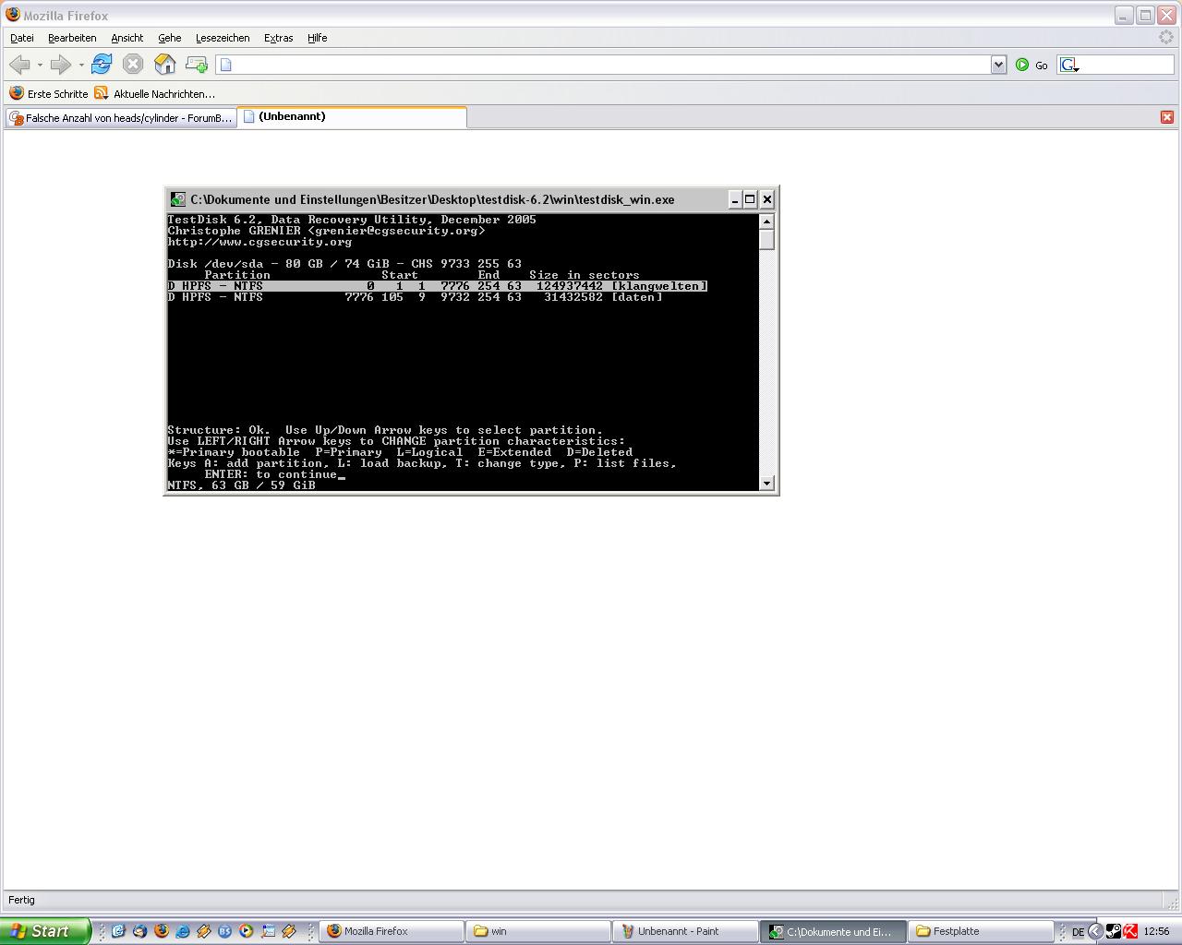The width and height of the screenshot is (1182, 945).
Task: Switch to Unbenannt - Paint taskbar button
Action: click(687, 931)
